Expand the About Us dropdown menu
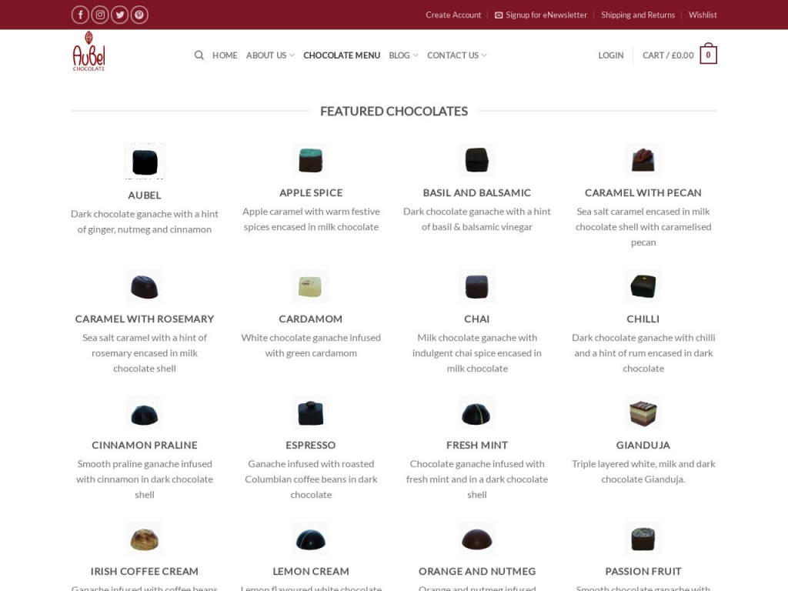 click(x=270, y=55)
